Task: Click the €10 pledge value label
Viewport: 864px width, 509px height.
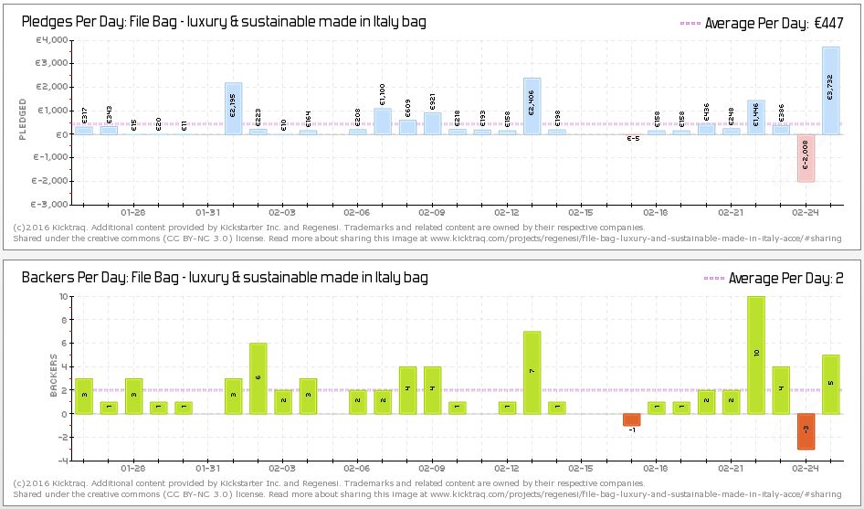Action: tap(283, 125)
